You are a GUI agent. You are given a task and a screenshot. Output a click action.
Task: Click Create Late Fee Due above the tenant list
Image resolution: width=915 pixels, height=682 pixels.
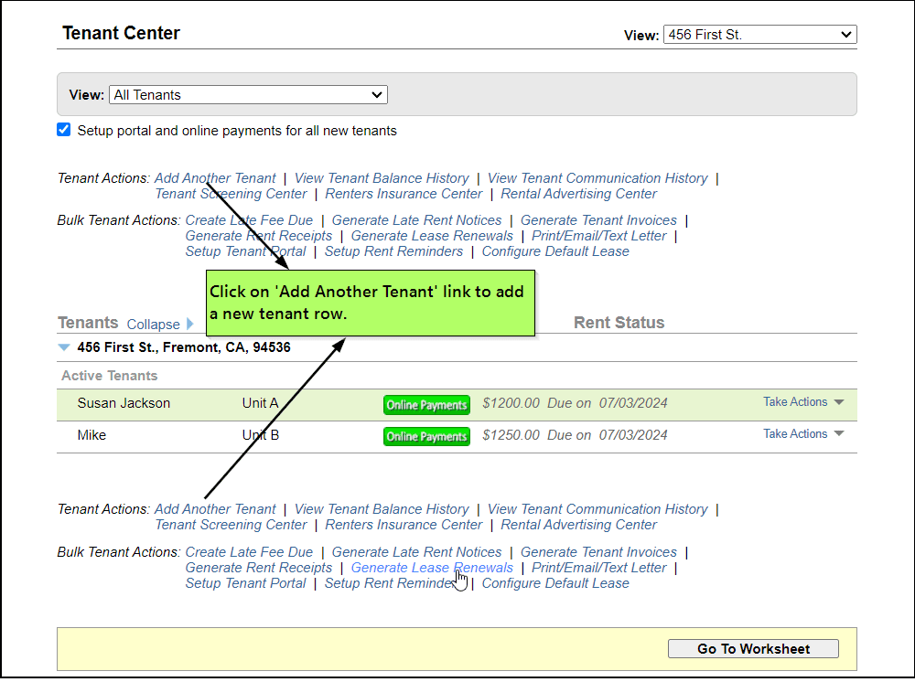249,220
